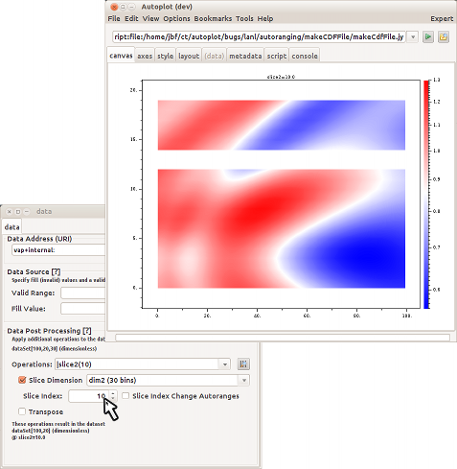Click the plot title slice2=10.0

pos(281,77)
